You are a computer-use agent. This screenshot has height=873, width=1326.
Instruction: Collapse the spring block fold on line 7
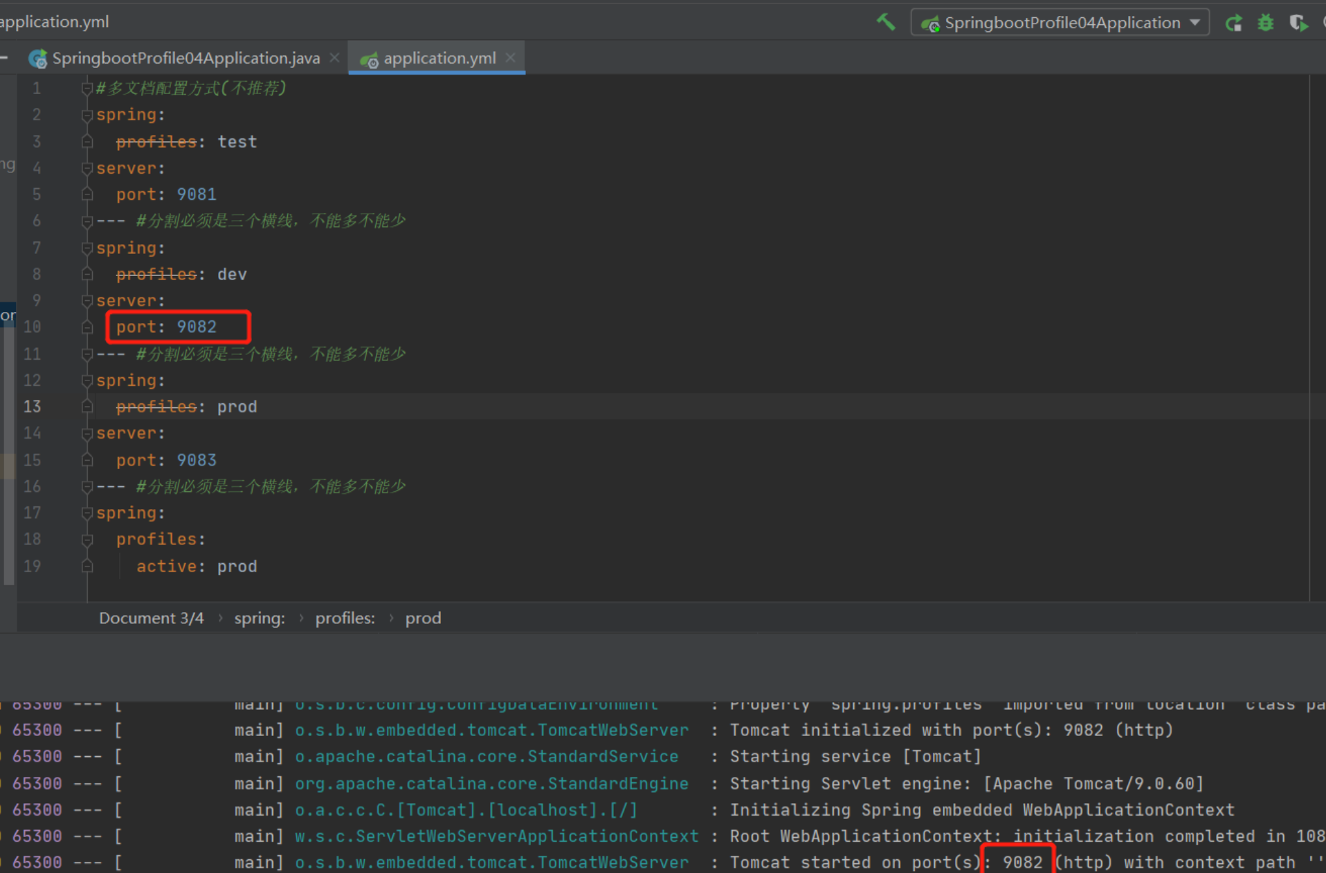point(87,248)
